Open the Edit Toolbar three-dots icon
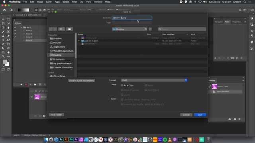255x143 pixels. tap(8, 56)
